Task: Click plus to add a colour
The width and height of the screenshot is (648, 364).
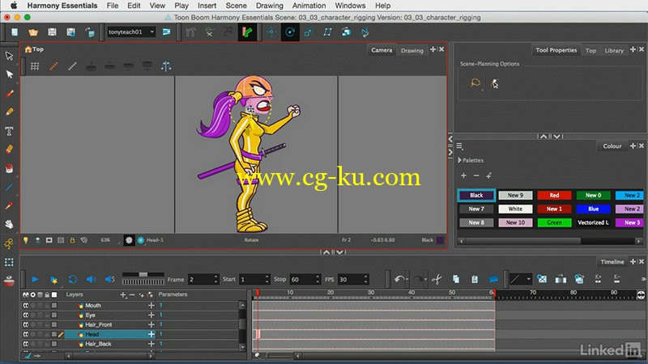Action: pyautogui.click(x=463, y=176)
